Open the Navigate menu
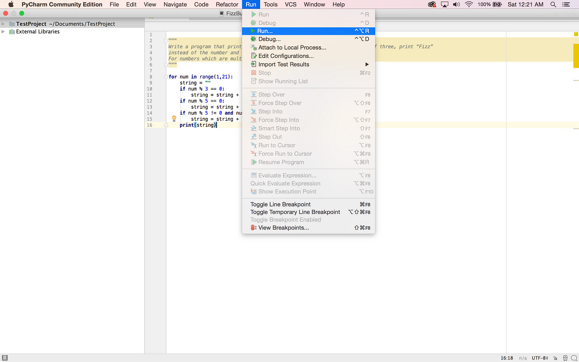 [175, 4]
